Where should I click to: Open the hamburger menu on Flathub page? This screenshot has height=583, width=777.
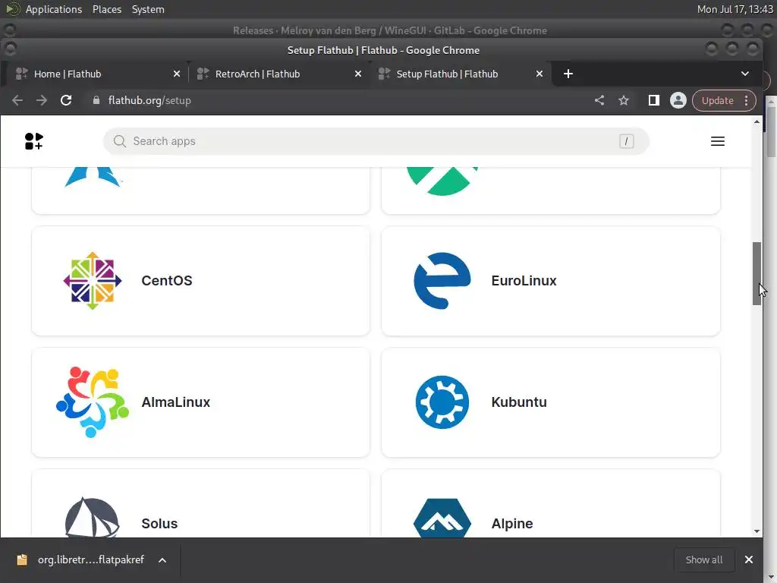718,141
